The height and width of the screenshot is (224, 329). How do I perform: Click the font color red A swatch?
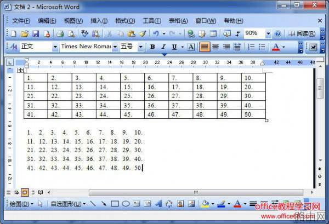click(x=276, y=47)
